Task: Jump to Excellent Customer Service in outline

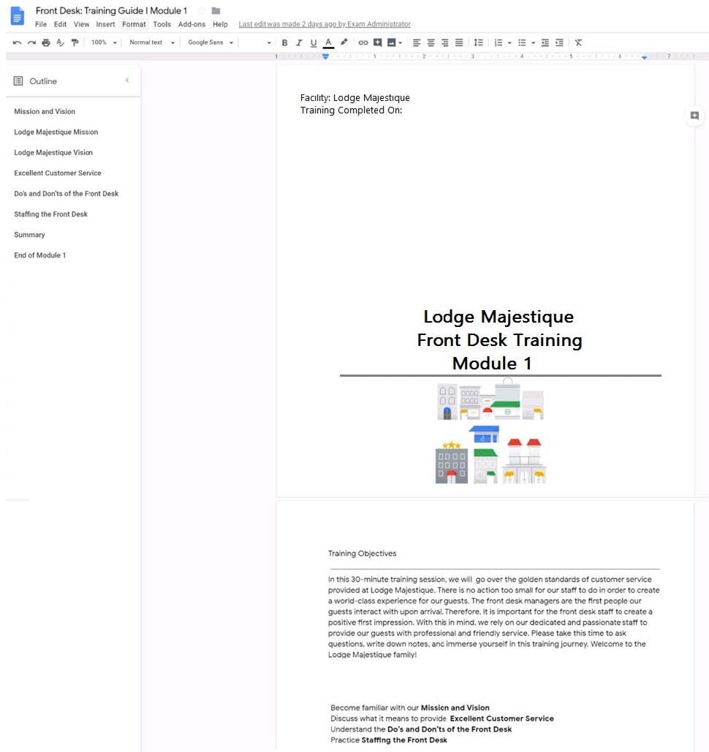Action: pyautogui.click(x=58, y=173)
